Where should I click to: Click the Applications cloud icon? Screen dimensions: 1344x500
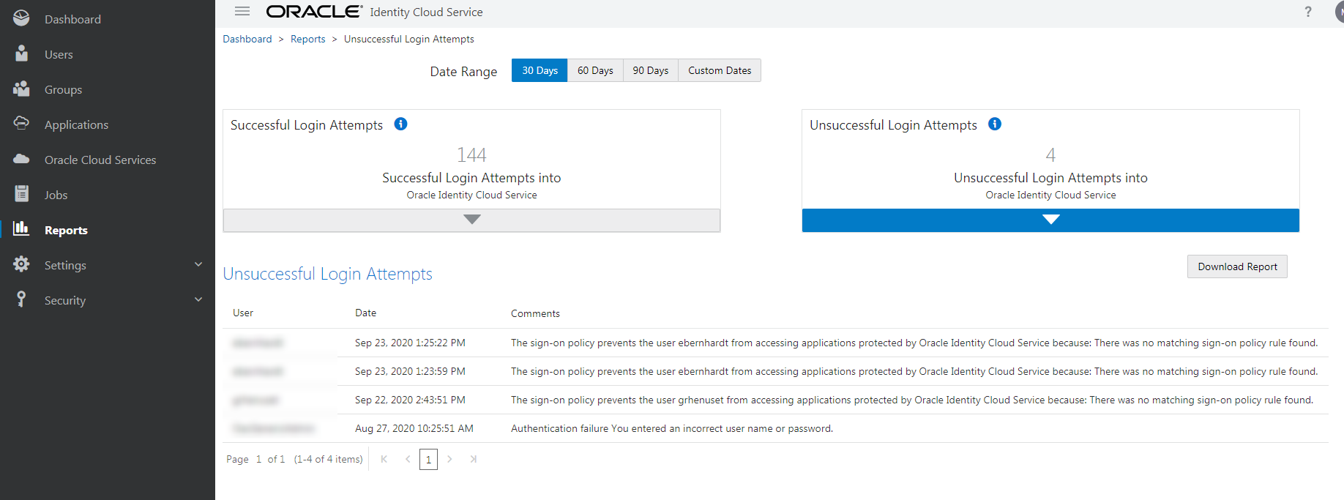click(x=21, y=123)
